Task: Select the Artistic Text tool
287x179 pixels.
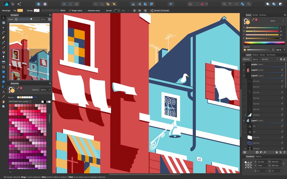Action: pos(3,92)
